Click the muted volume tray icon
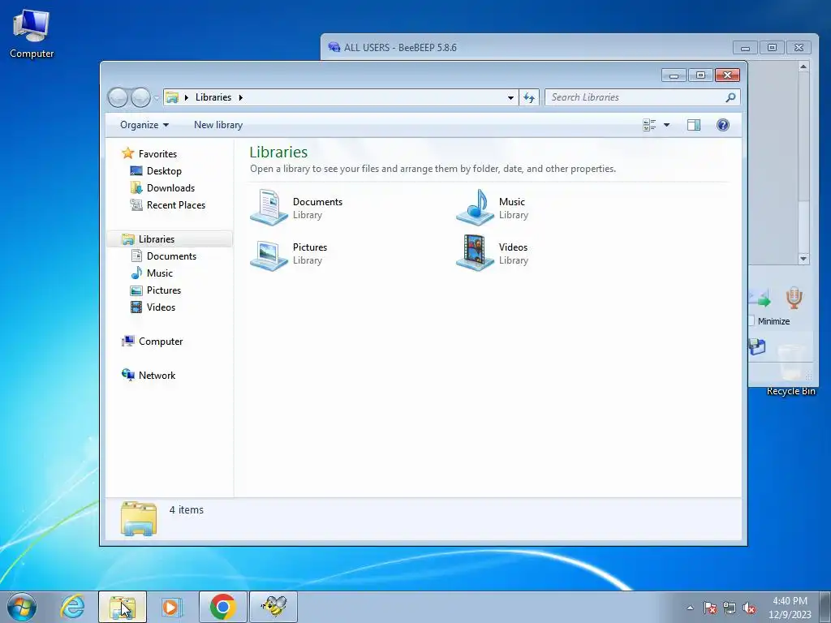The image size is (831, 623). pos(749,608)
